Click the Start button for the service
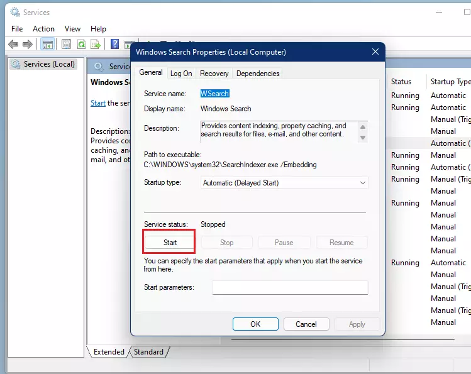This screenshot has width=471, height=374. tap(170, 243)
